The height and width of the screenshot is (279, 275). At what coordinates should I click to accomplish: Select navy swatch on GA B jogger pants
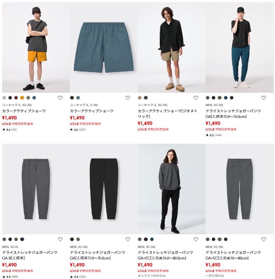(22, 239)
